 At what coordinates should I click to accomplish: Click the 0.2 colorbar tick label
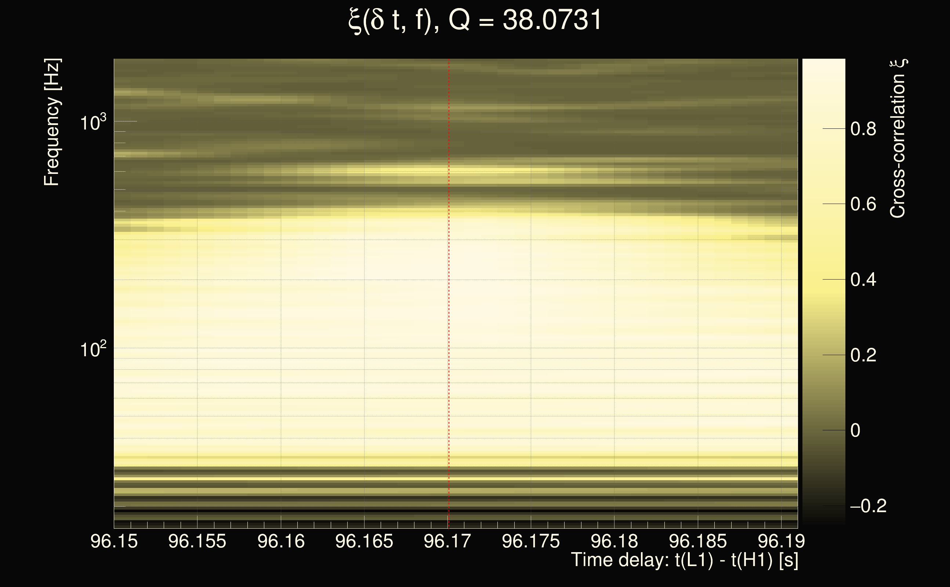(x=863, y=355)
